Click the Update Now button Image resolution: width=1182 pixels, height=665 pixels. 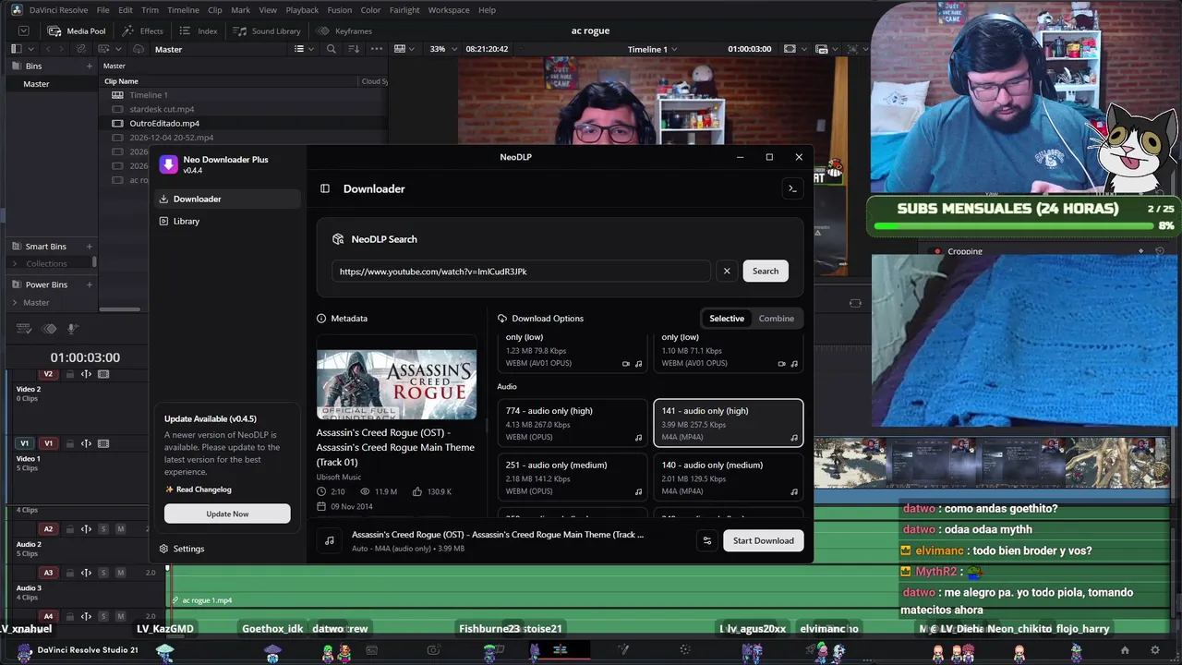[x=227, y=514]
